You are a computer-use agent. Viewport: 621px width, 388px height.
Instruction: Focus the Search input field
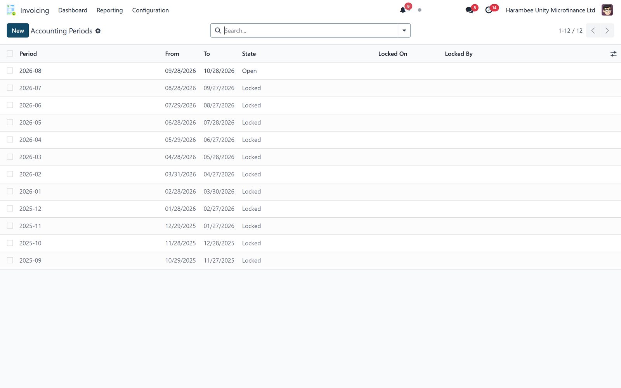[310, 31]
